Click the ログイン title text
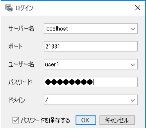Screen dimensions: 146x129 (x=24, y=8)
